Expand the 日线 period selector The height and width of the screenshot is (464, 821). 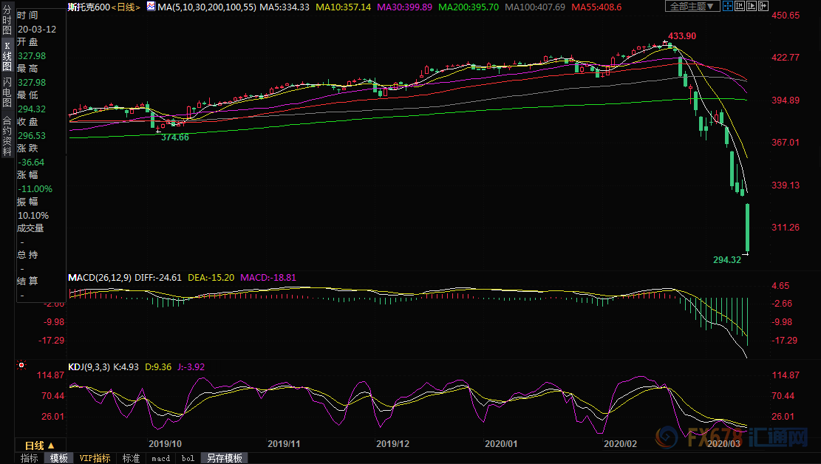[x=40, y=446]
